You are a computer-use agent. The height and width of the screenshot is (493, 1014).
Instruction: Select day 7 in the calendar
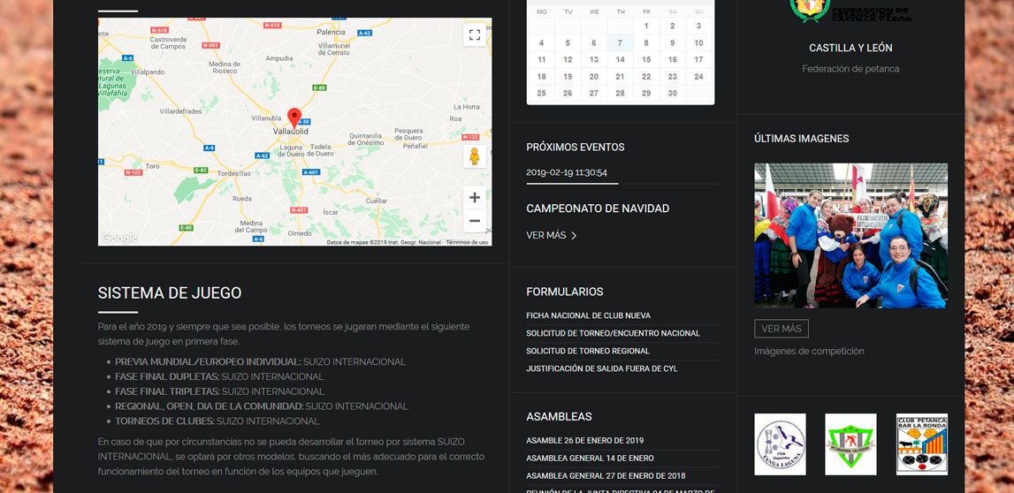tap(620, 42)
